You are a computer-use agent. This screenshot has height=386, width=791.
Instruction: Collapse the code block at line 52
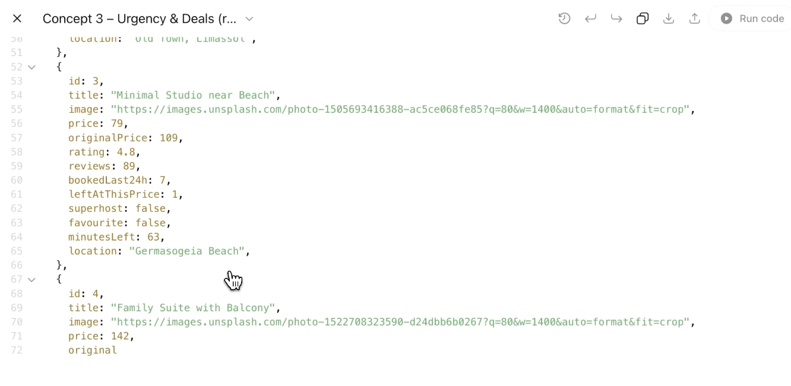(x=32, y=67)
